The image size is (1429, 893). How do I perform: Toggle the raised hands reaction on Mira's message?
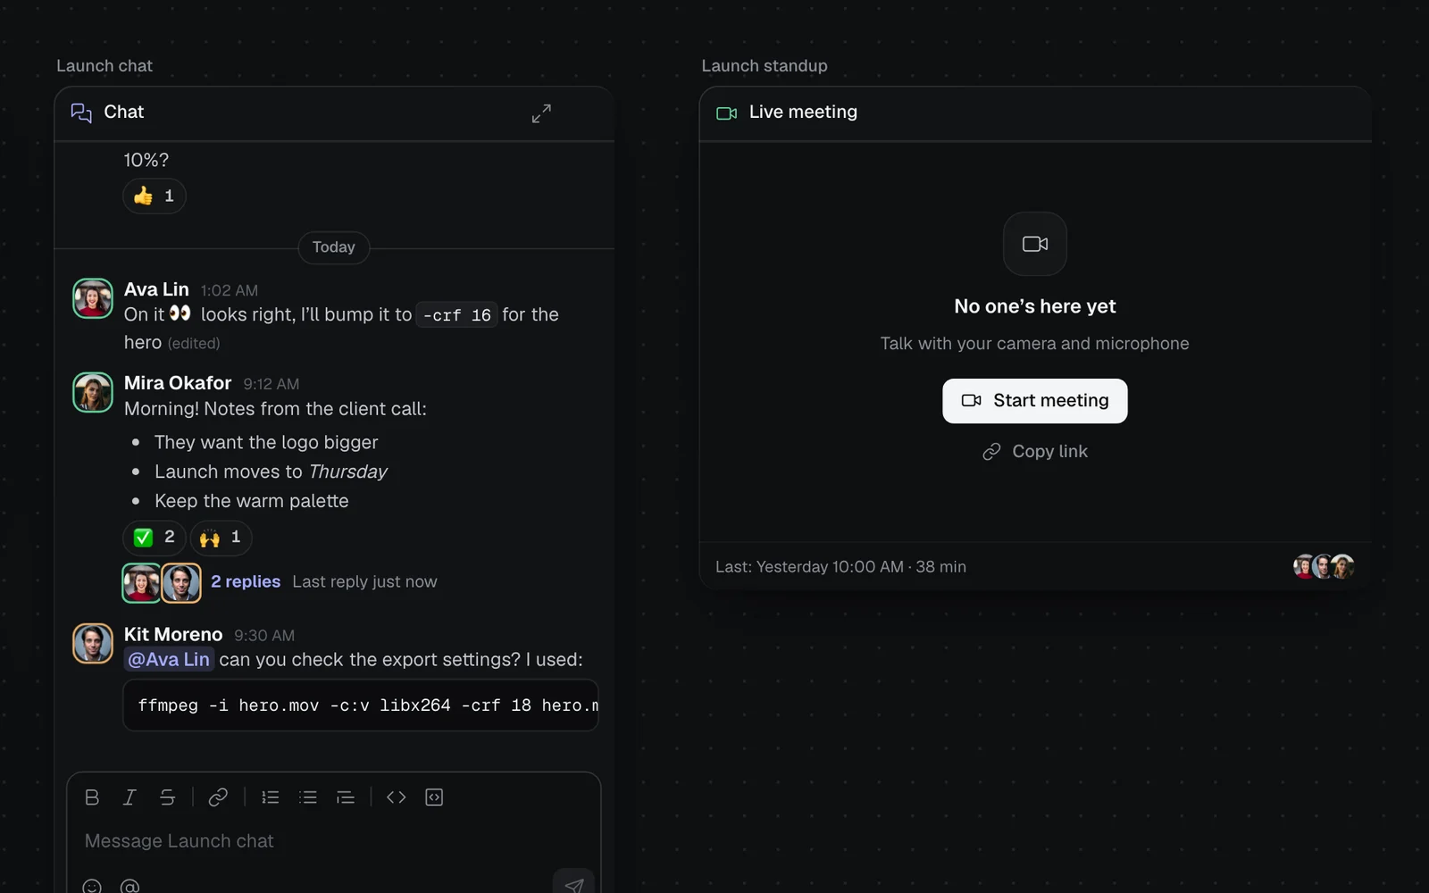click(221, 538)
